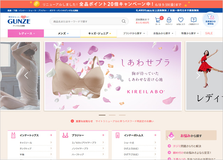Open the ショート丈 link
This screenshot has height=160, width=223.
tap(129, 143)
